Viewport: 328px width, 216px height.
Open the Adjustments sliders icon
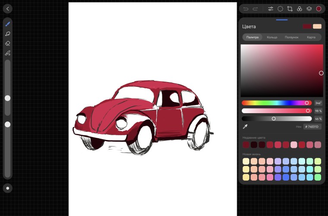click(271, 9)
